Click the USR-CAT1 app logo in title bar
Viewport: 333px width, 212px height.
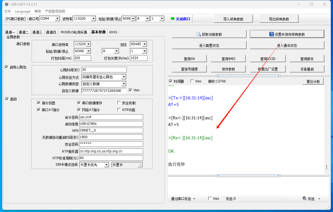coord(6,4)
